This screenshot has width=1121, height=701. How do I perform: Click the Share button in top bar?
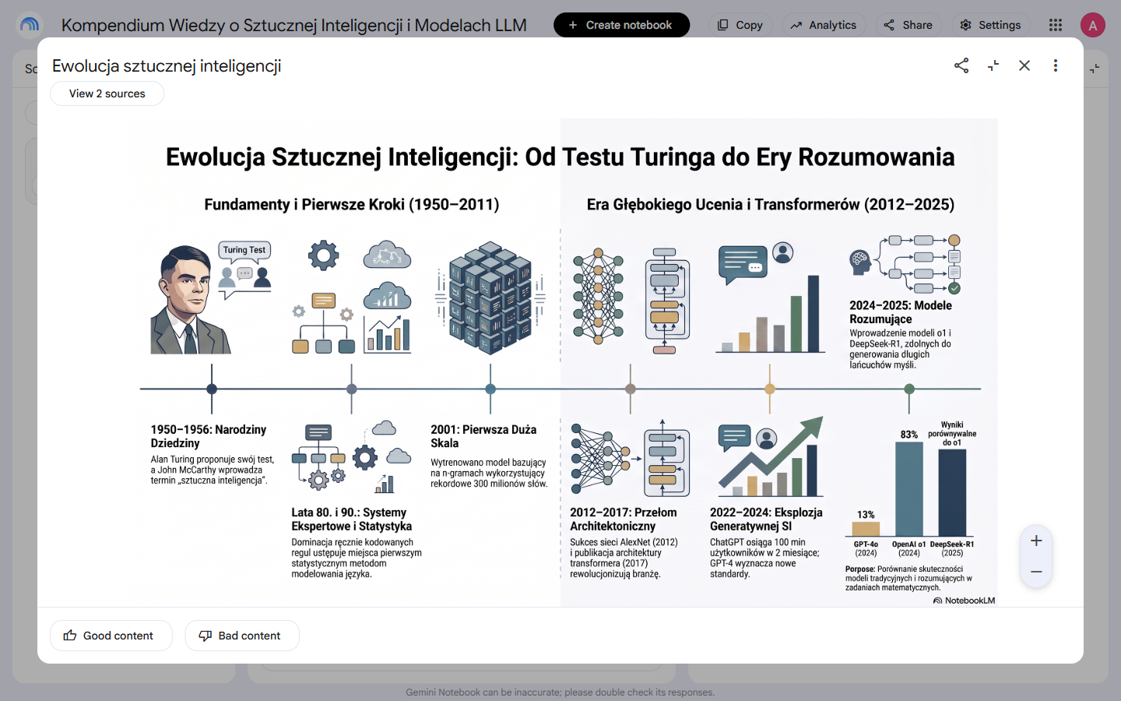pyautogui.click(x=908, y=25)
